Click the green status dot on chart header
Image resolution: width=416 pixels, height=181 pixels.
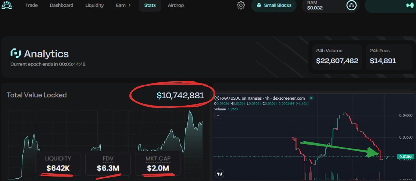pyautogui.click(x=311, y=98)
